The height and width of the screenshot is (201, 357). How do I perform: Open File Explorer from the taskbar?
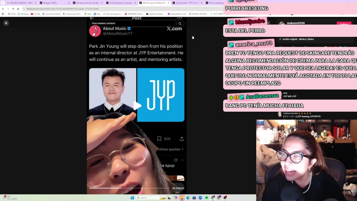[182, 198]
